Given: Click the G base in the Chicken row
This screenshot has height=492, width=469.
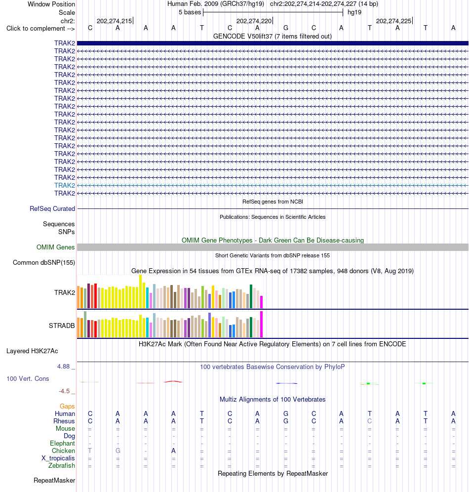Looking at the screenshot, I should click(x=118, y=451).
